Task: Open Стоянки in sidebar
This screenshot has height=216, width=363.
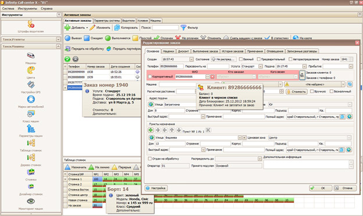Action: tap(31, 174)
